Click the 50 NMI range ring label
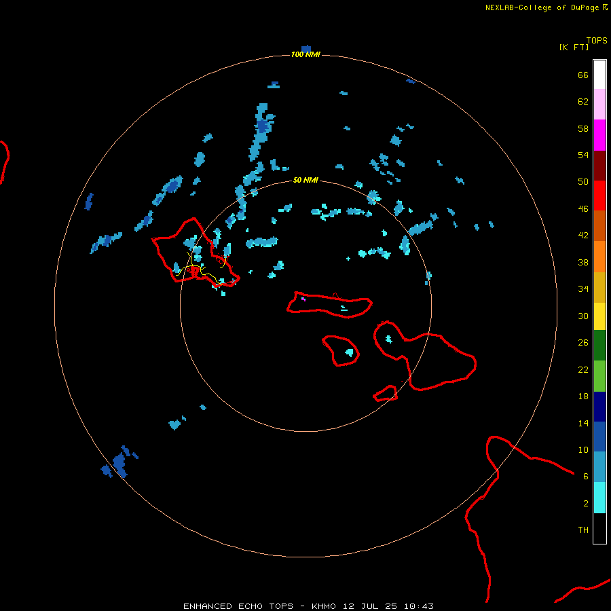 pyautogui.click(x=305, y=180)
